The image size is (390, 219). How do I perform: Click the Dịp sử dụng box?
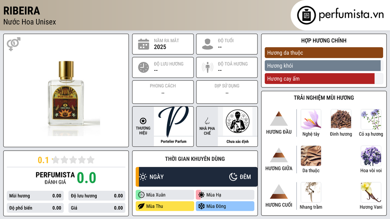click(x=227, y=92)
